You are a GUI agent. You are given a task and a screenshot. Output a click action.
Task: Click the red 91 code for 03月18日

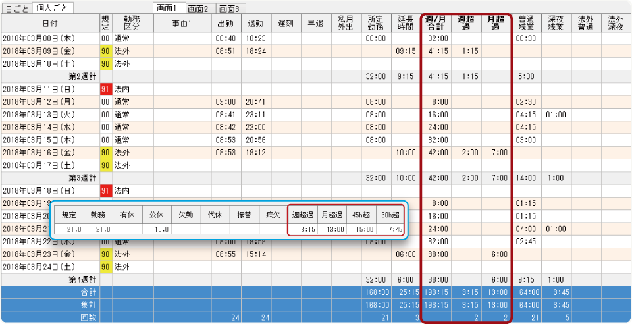[105, 190]
